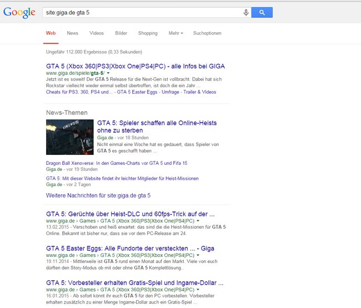Image resolution: width=361 pixels, height=308 pixels.
Task: Open result 'Vorbesteller erhalten Gratis-Spiel und Ingame-Dollar'
Action: click(135, 282)
